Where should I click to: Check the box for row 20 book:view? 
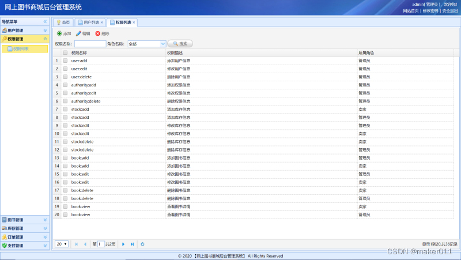(65, 214)
